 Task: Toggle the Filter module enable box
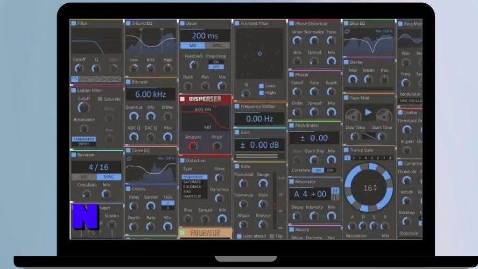point(73,23)
